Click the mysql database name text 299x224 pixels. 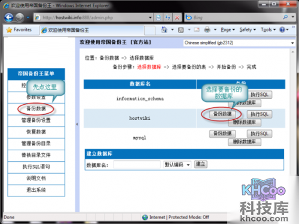pyautogui.click(x=139, y=138)
